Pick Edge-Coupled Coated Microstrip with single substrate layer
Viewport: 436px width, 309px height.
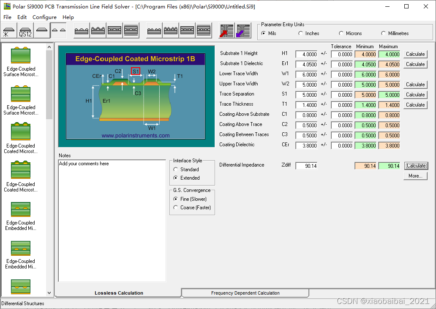tap(21, 139)
